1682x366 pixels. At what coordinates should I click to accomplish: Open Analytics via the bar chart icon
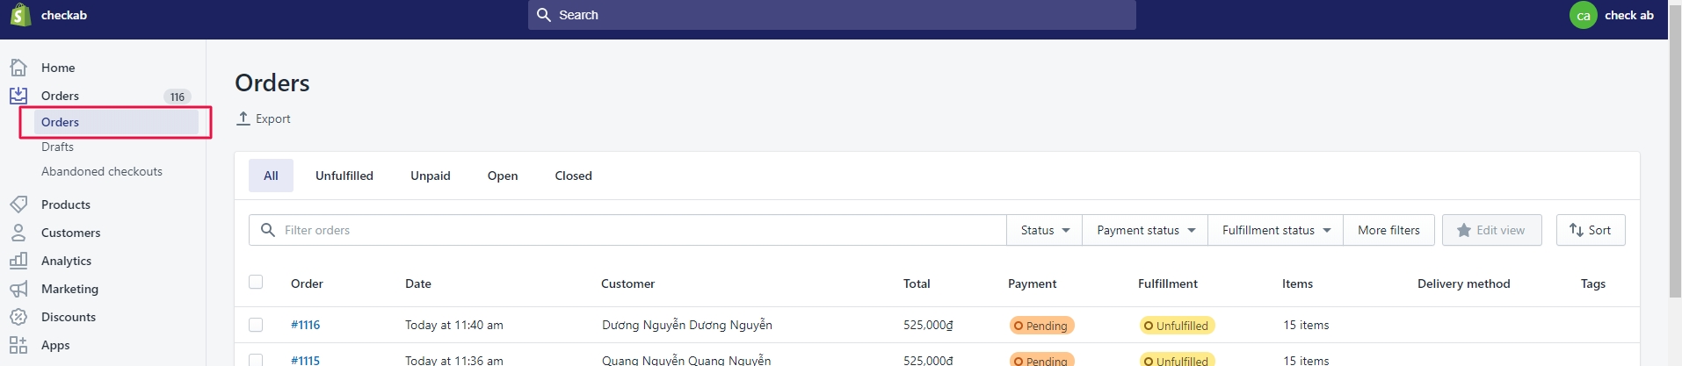pyautogui.click(x=18, y=261)
